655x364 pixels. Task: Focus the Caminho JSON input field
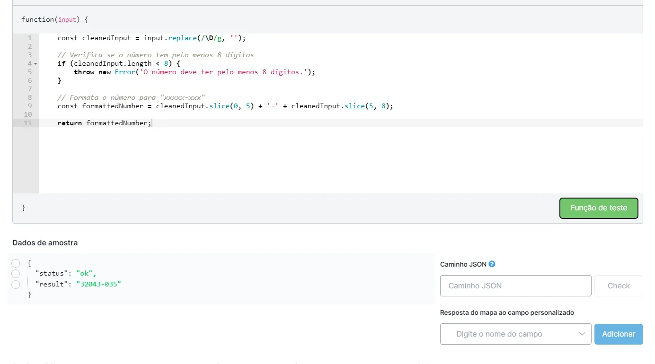(515, 286)
